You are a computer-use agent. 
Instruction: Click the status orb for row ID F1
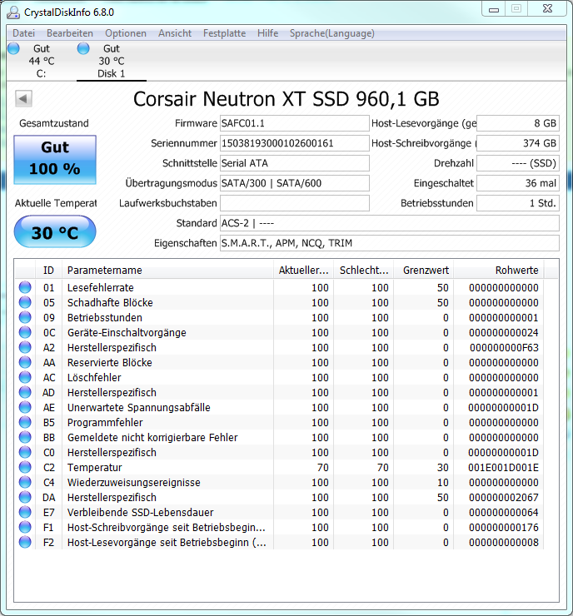point(25,527)
